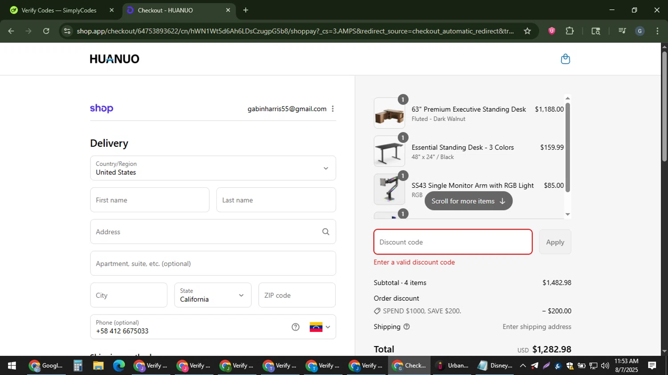Viewport: 668px width, 375px height.
Task: Open the Disney notepad taskbar window
Action: click(x=495, y=366)
